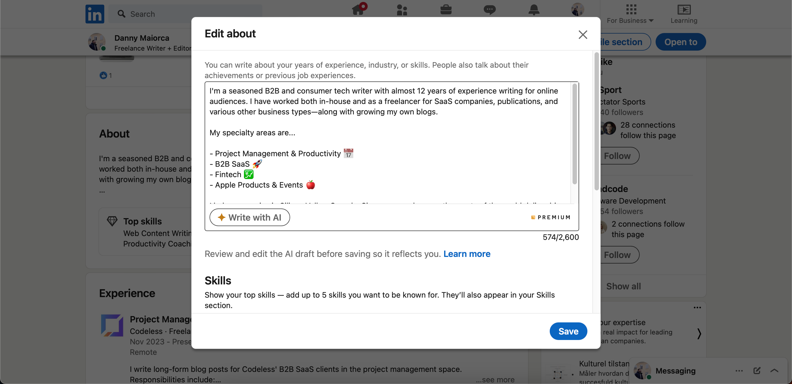Expand the For Business dropdown
792x384 pixels.
[630, 14]
